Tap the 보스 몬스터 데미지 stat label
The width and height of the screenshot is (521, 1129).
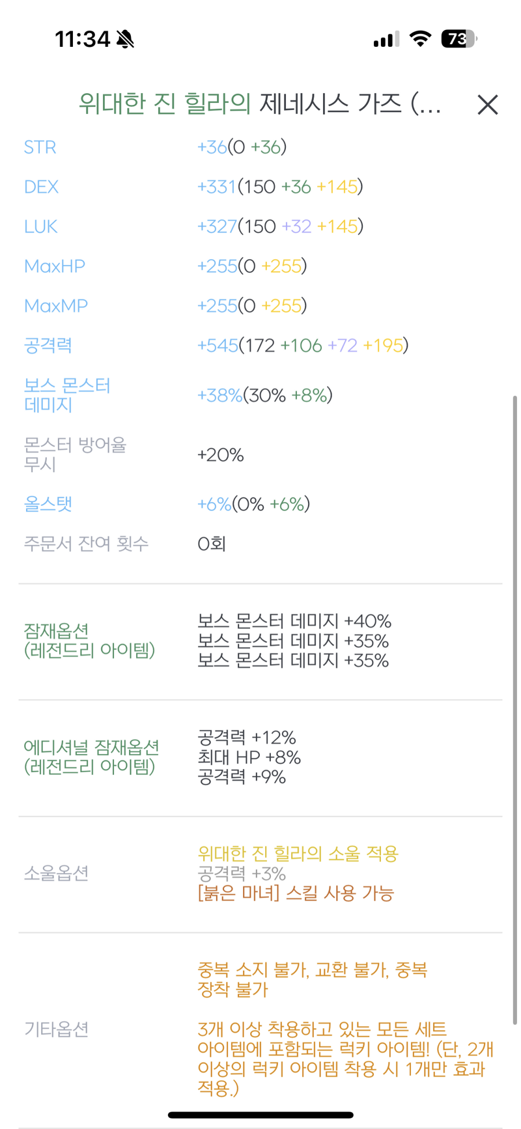tap(67, 395)
